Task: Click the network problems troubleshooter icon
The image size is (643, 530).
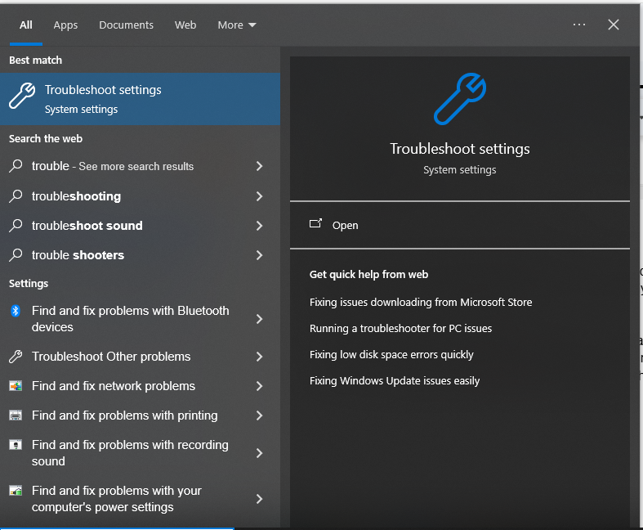Action: coord(16,386)
